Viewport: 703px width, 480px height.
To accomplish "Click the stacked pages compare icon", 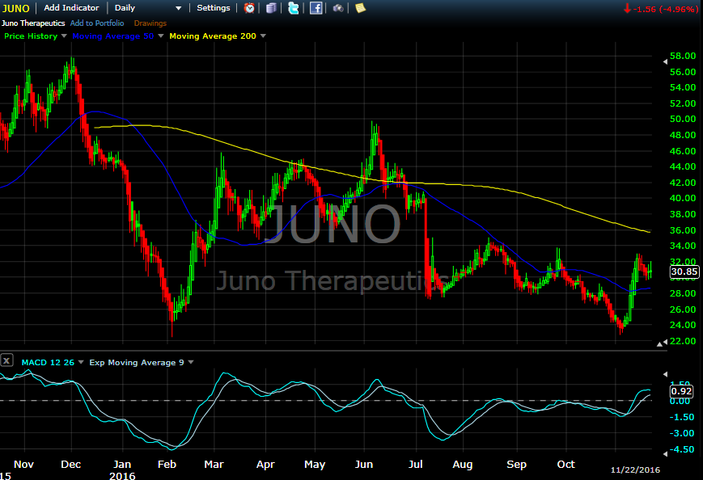I will [x=271, y=8].
